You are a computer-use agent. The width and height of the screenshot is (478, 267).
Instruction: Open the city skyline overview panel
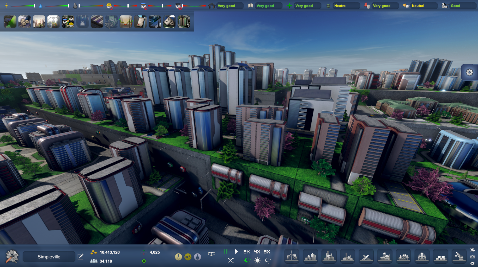coord(39,21)
